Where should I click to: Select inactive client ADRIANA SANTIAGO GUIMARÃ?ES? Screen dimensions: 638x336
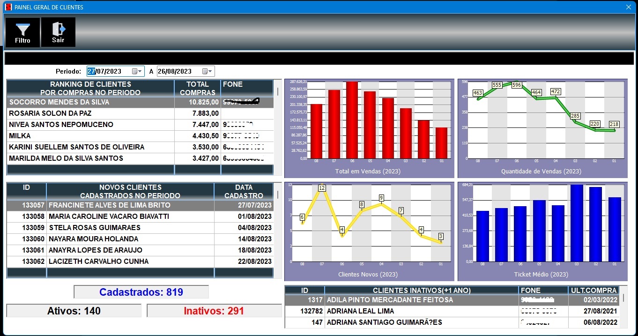click(452, 322)
